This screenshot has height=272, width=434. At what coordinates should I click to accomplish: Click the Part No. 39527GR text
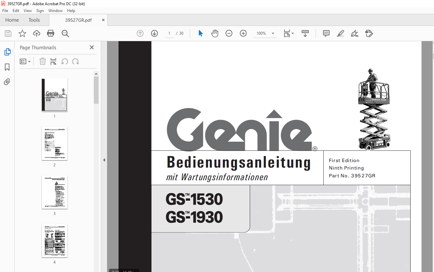352,176
